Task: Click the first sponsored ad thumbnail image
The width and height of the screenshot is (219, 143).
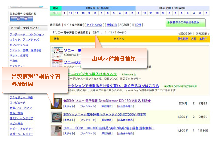Action: tap(57, 52)
